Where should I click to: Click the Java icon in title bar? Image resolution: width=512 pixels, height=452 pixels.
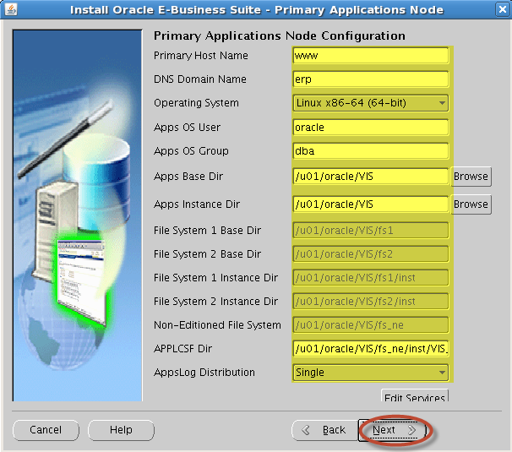pyautogui.click(x=11, y=10)
